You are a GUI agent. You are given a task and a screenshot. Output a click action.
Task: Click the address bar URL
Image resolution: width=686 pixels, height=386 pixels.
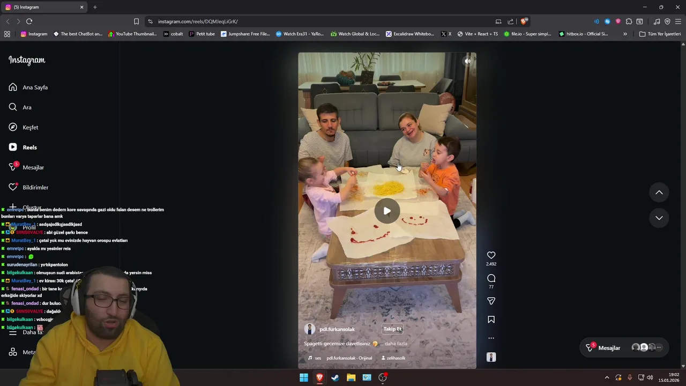coord(198,21)
